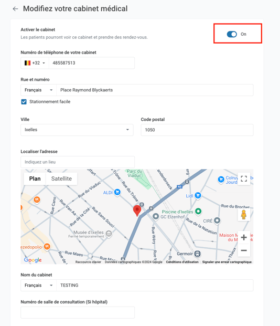Open the Français dropdown for cabinet name

pos(38,285)
